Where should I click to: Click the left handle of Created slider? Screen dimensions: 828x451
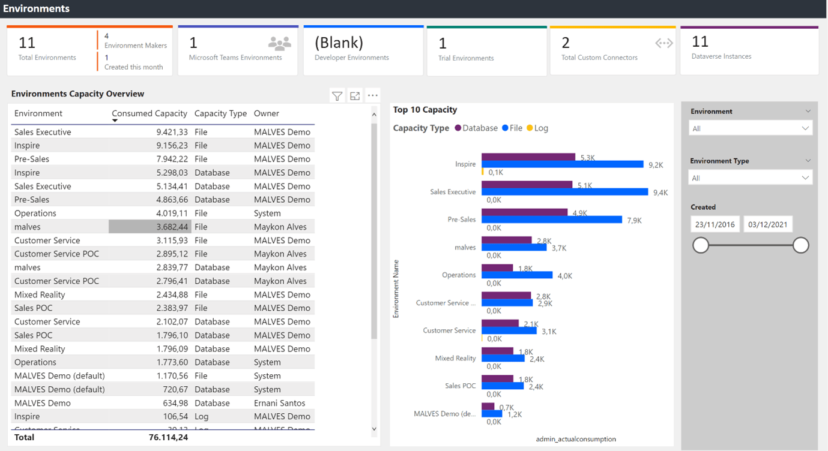[x=701, y=245]
